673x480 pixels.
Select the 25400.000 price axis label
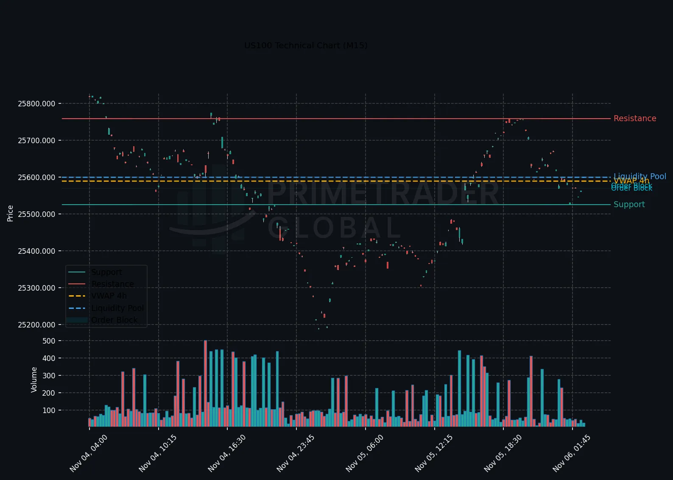coord(36,251)
